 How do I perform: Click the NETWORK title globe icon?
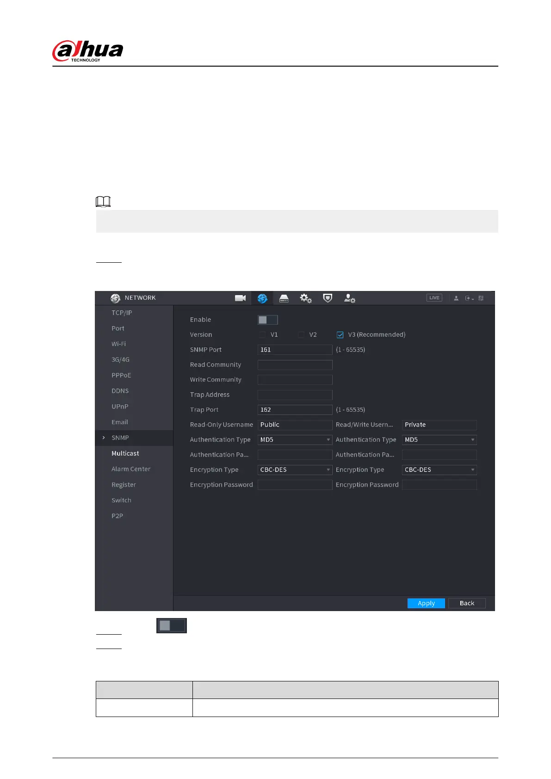coord(115,298)
